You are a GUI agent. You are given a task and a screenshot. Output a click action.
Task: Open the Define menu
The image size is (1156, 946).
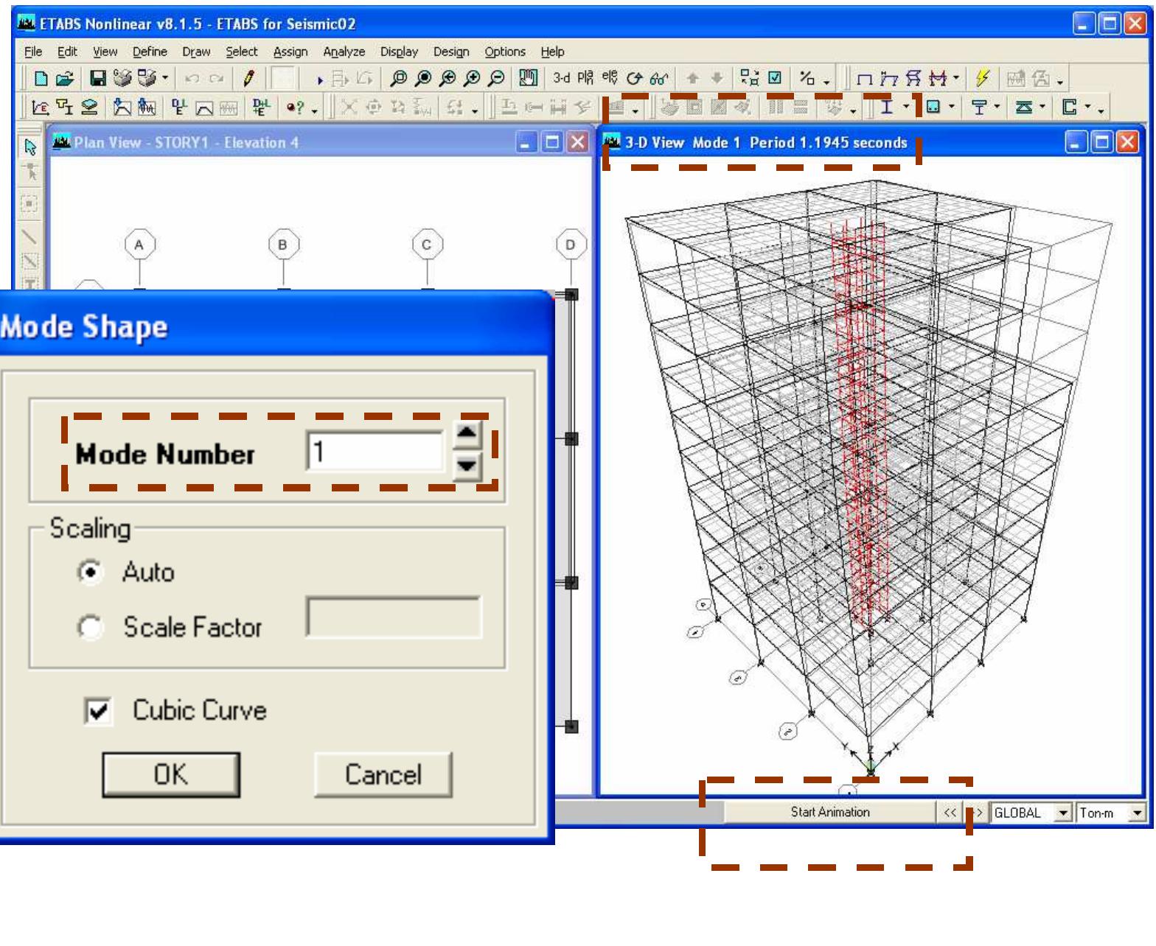pos(150,52)
